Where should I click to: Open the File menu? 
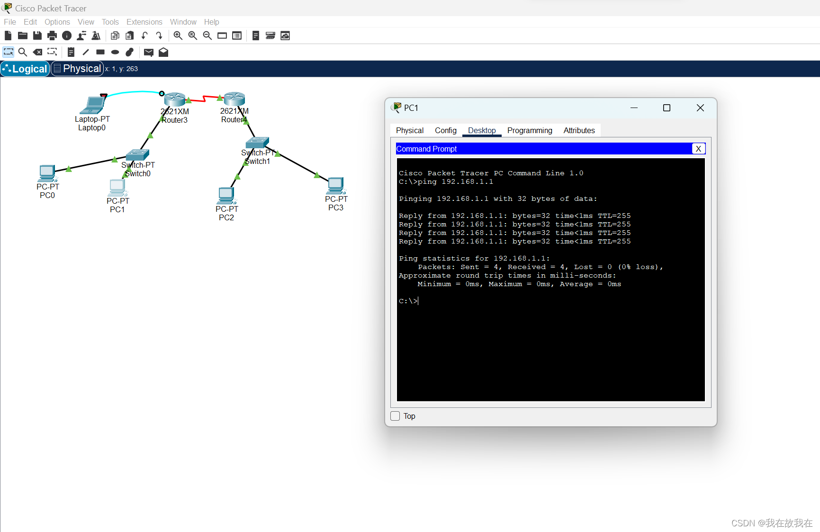[x=10, y=22]
